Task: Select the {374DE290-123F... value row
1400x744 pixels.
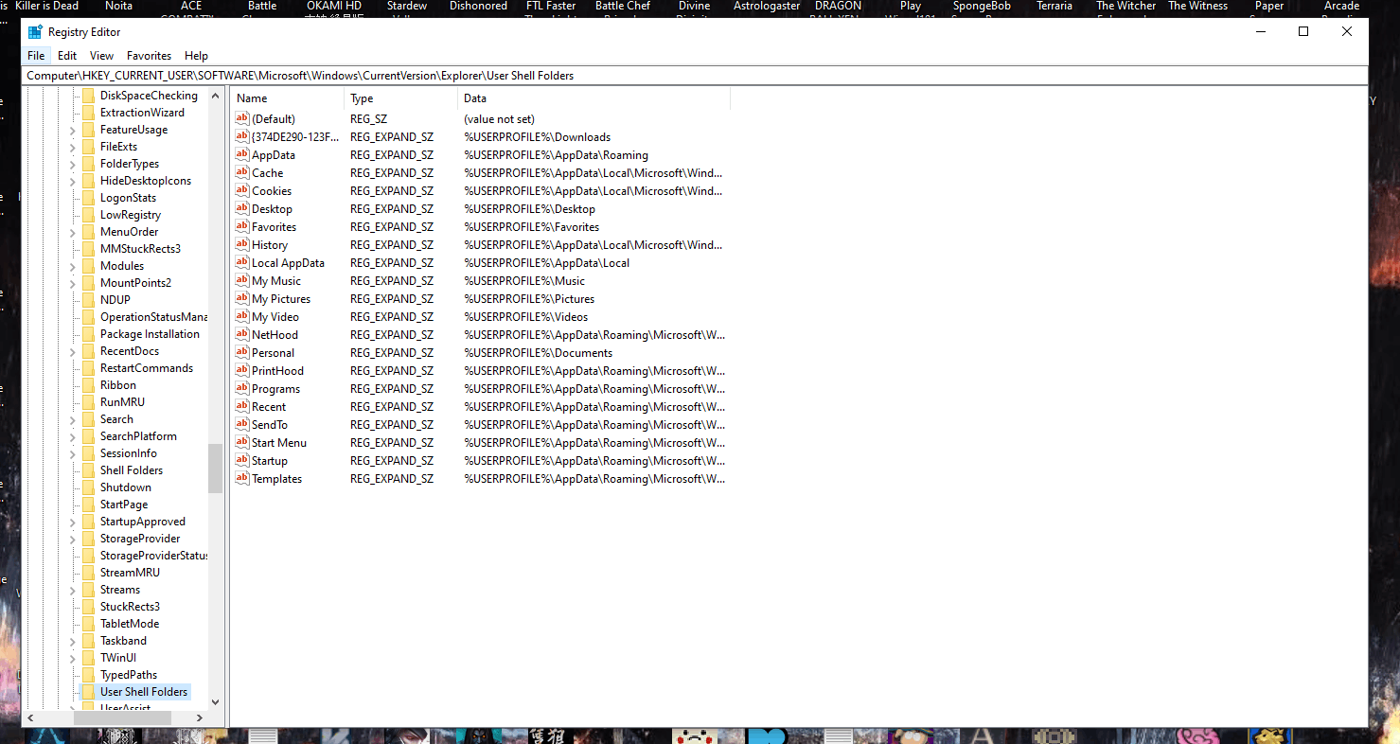Action: (x=481, y=136)
